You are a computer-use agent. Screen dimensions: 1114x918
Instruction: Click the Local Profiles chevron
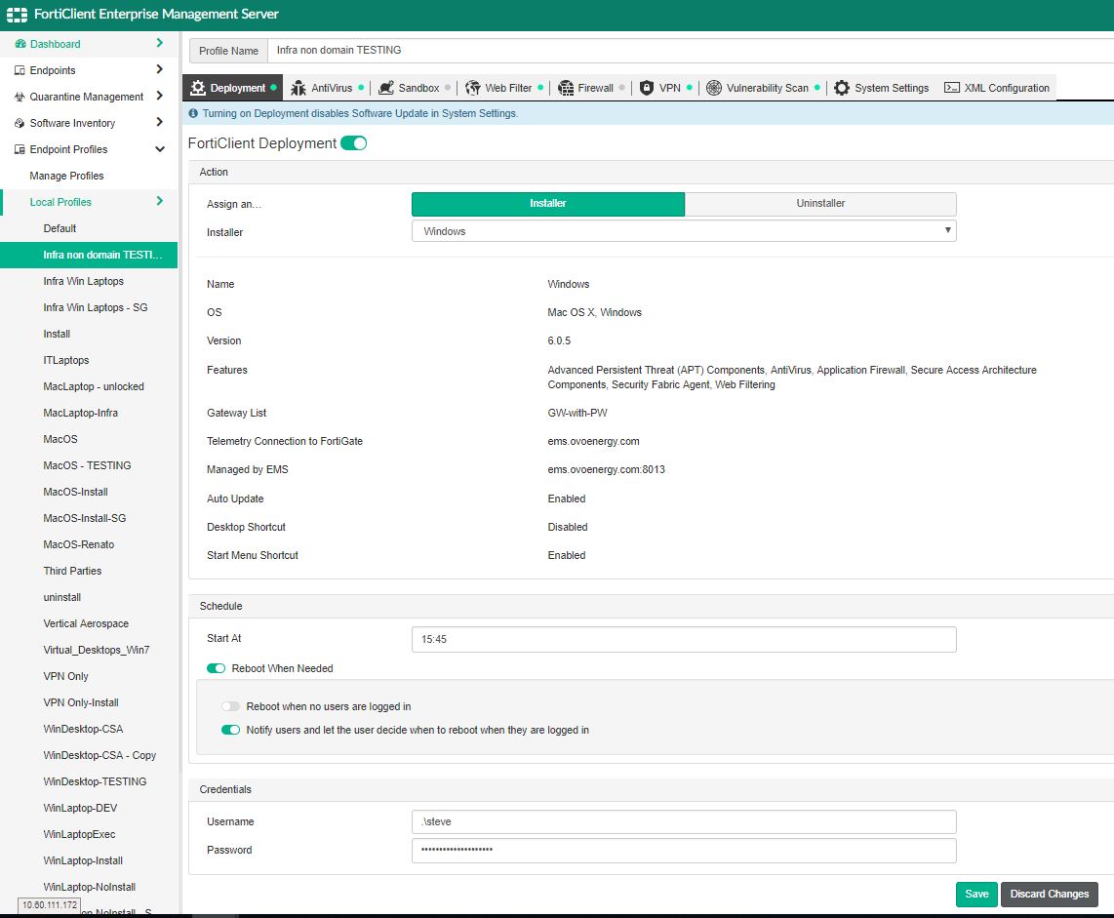pyautogui.click(x=160, y=201)
